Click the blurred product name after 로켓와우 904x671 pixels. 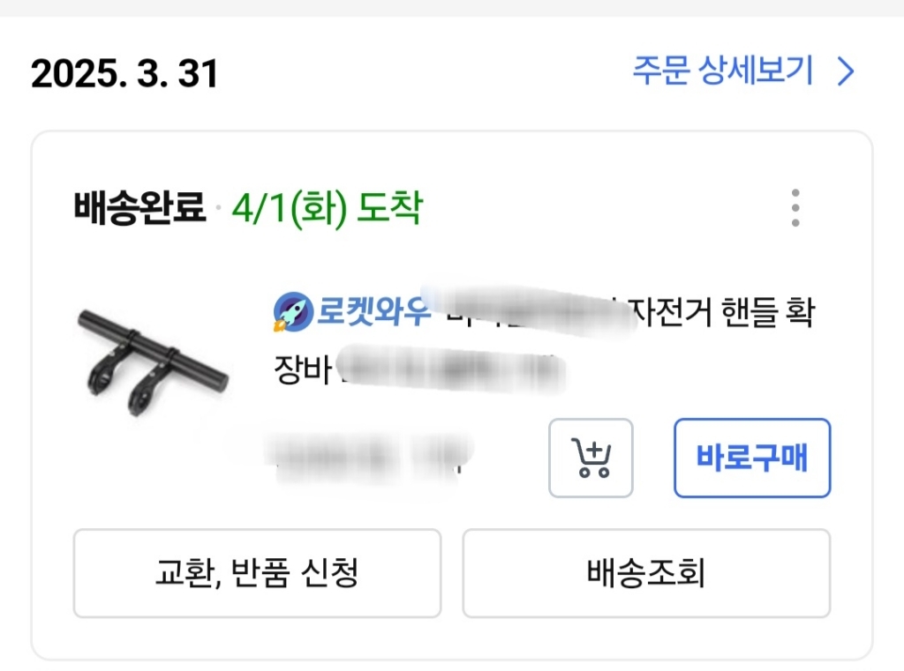tap(530, 310)
